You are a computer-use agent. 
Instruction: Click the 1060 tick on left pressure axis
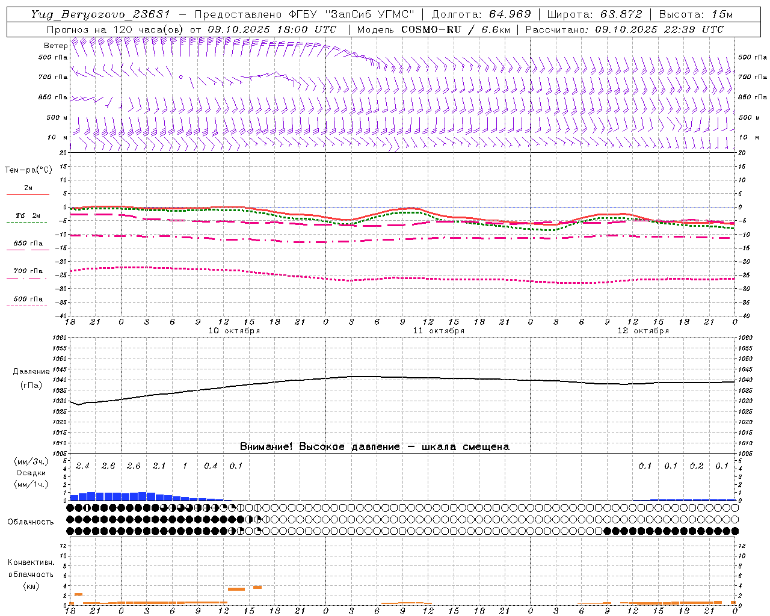click(60, 338)
